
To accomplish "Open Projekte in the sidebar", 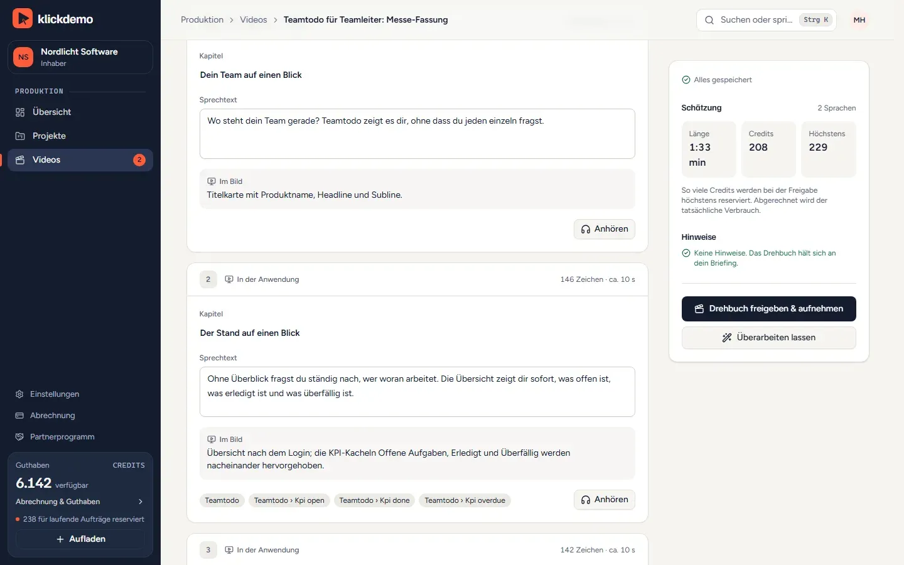I will [80, 136].
